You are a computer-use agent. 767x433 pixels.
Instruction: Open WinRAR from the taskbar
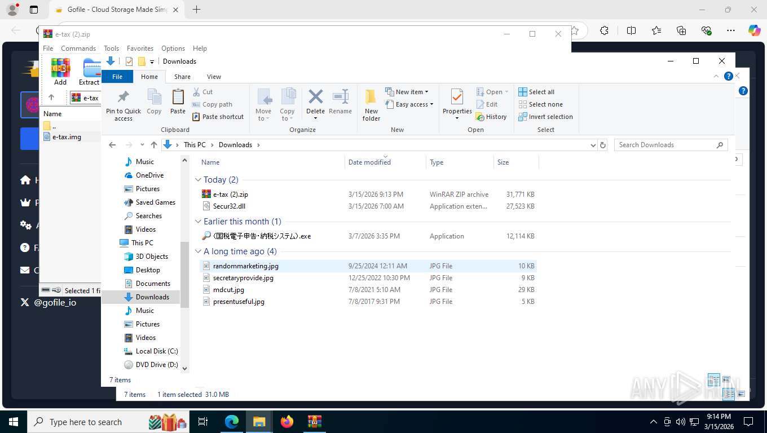point(314,421)
